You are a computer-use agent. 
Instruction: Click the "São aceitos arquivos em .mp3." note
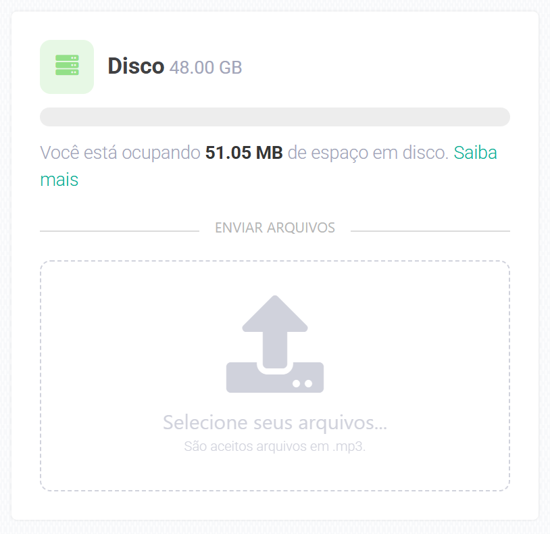click(275, 447)
